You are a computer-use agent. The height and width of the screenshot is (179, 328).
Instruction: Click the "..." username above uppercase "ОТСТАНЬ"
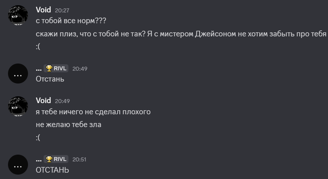pos(38,159)
